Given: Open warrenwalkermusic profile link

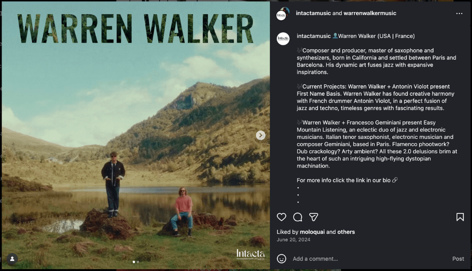Looking at the screenshot, I should [370, 13].
